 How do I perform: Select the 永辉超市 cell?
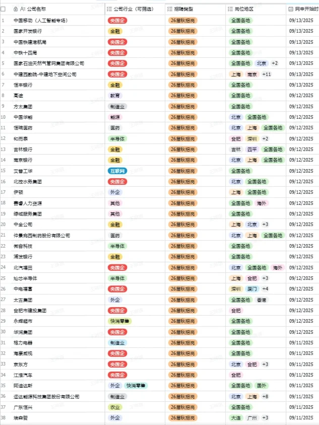(x=59, y=321)
